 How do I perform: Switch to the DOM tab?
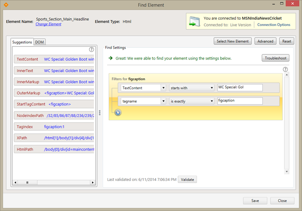click(x=40, y=42)
